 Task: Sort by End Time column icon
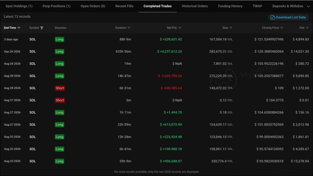pos(19,28)
